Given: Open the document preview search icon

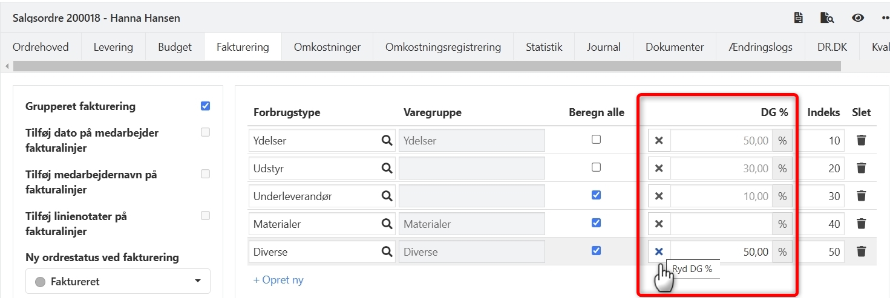Looking at the screenshot, I should (x=826, y=18).
